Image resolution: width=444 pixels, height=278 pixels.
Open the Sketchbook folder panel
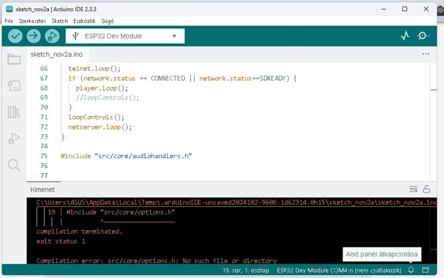pyautogui.click(x=14, y=59)
